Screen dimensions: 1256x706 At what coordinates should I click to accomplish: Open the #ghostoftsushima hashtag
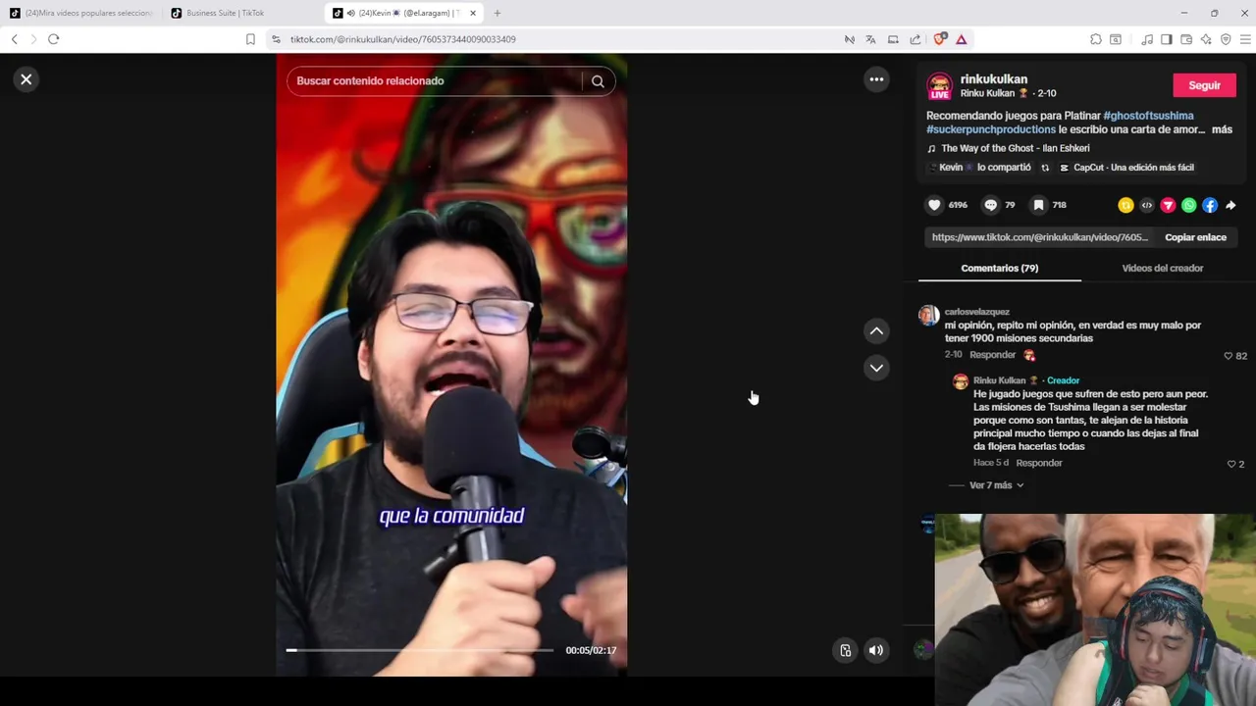[1148, 116]
